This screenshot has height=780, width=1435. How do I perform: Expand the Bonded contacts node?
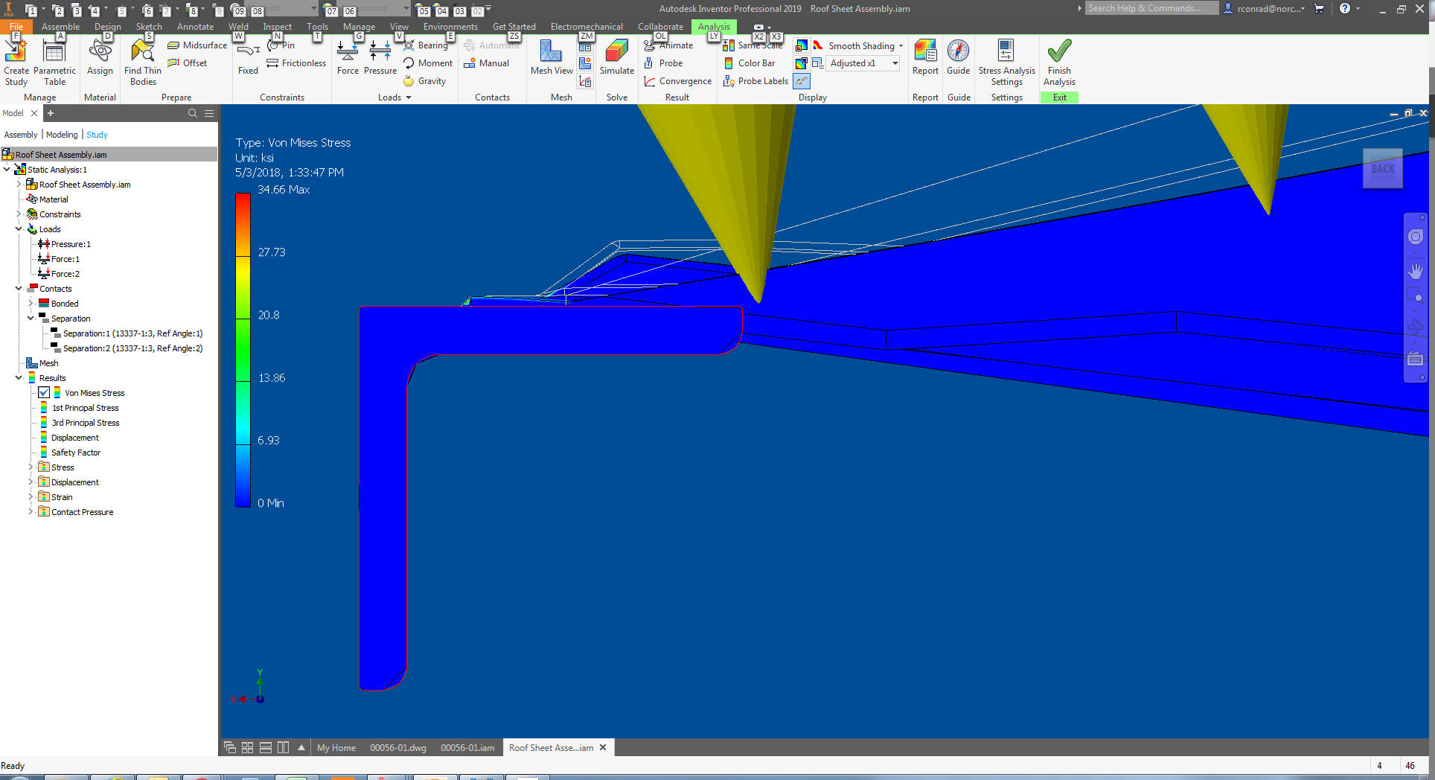[x=31, y=303]
